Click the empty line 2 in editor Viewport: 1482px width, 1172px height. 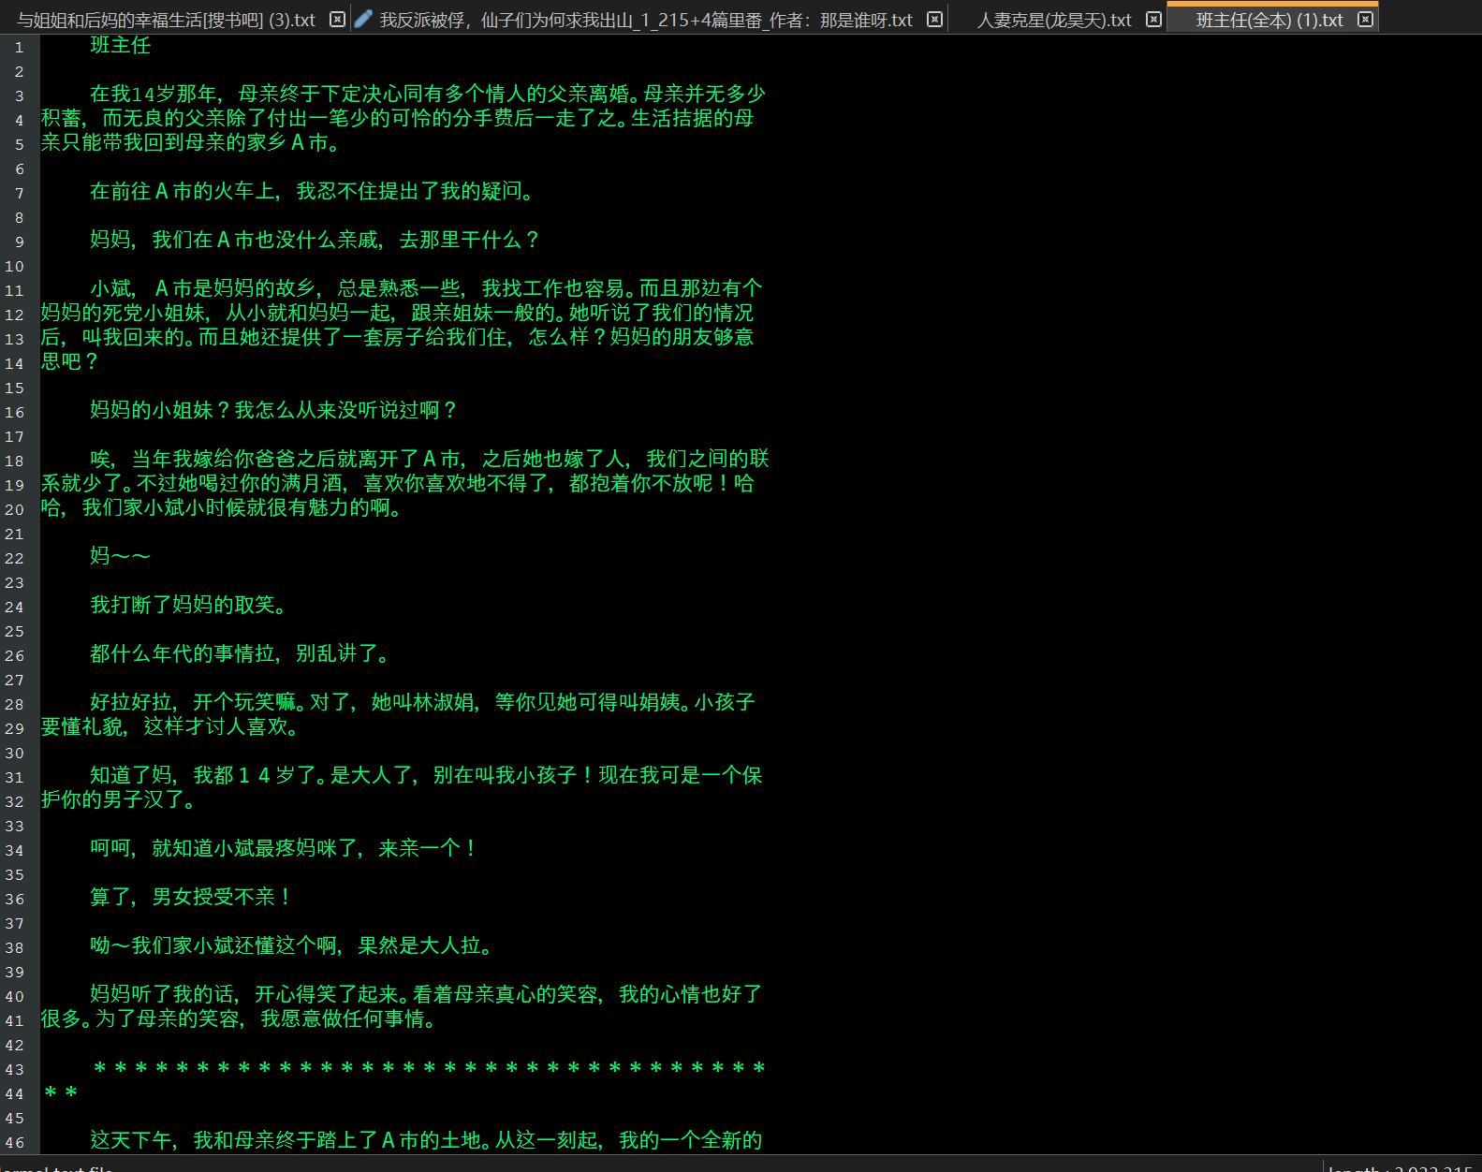pos(374,71)
